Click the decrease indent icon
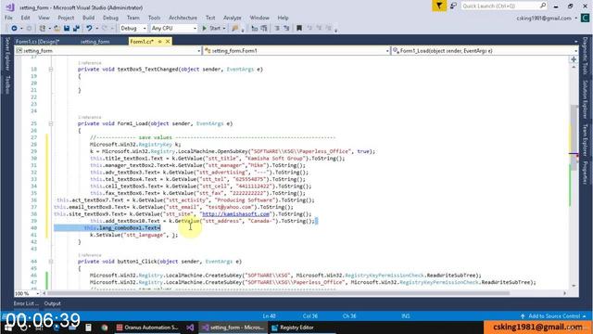Image resolution: width=593 pixels, height=334 pixels. [x=277, y=29]
